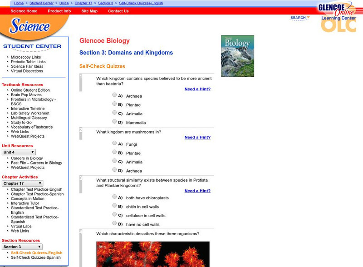This screenshot has width=363, height=267.
Task: Select answer B Plantae for question 1
Action: point(114,104)
